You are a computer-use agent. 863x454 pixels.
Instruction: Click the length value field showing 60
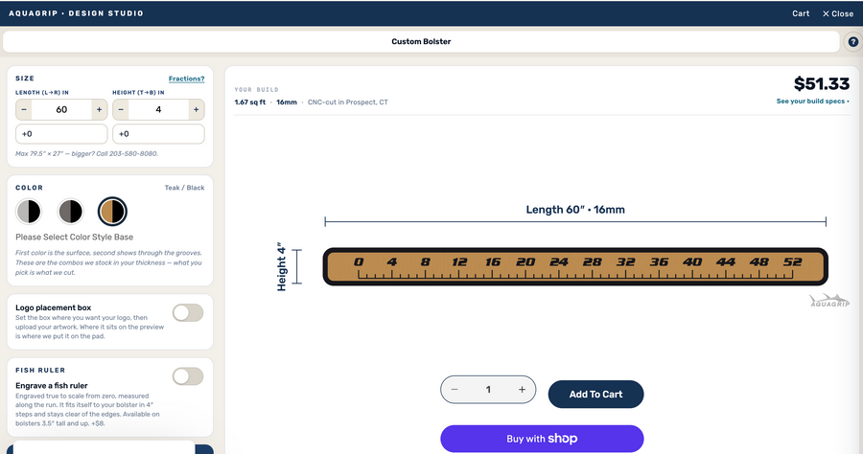tap(61, 110)
